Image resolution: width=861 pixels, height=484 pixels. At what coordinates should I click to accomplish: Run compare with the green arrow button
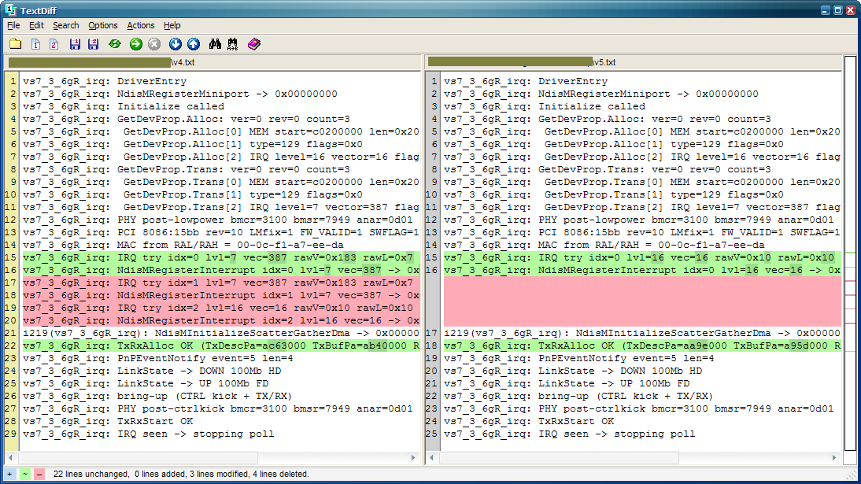[136, 44]
